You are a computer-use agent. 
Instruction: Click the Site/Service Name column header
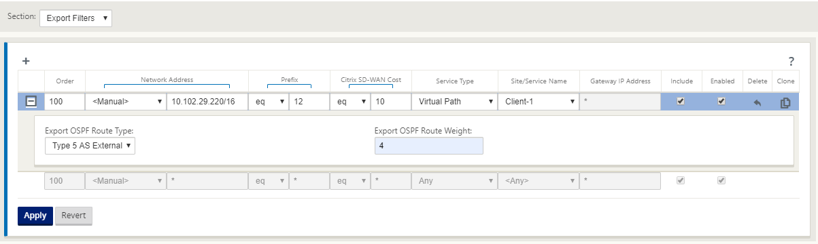point(539,81)
